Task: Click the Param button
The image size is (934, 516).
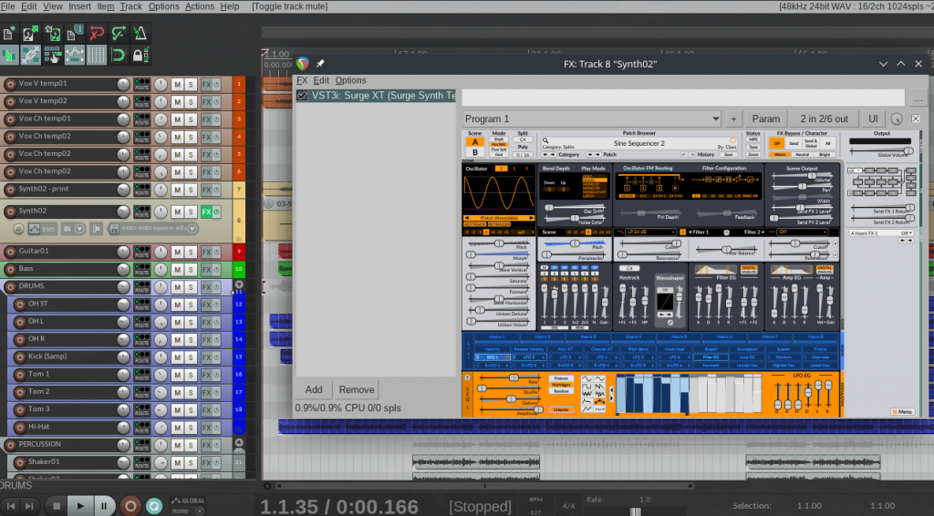Action: click(765, 119)
